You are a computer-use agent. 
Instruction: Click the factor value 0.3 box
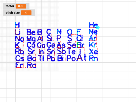tap(21, 6)
